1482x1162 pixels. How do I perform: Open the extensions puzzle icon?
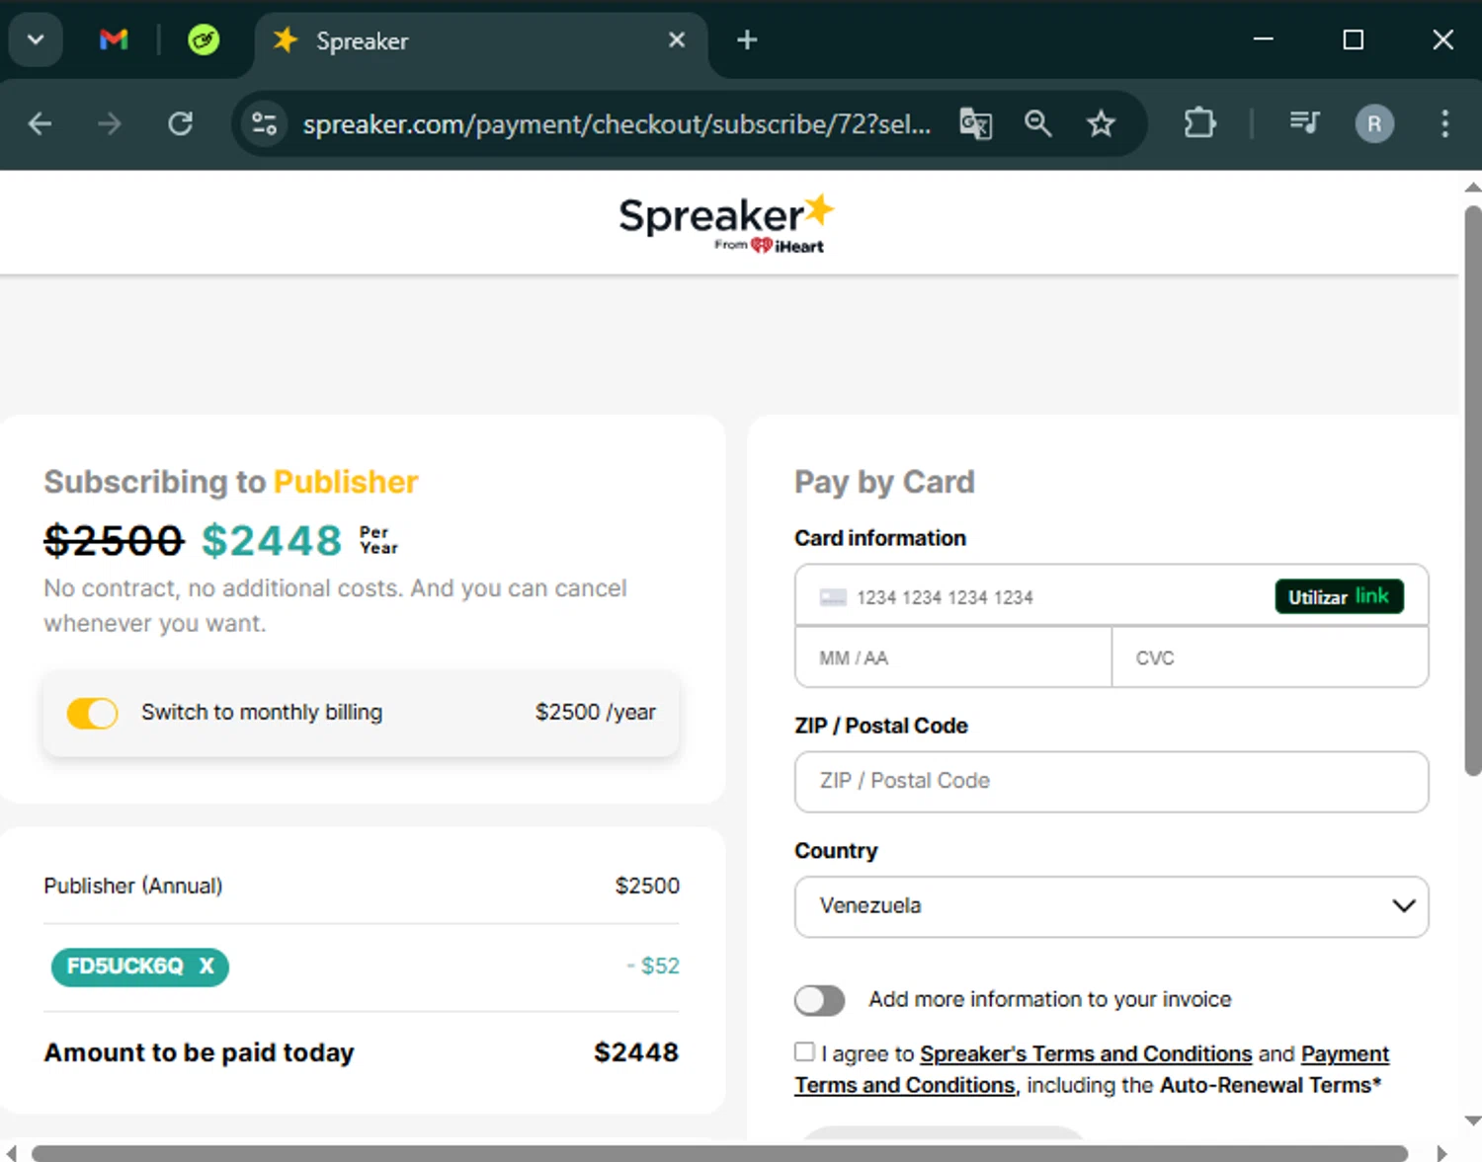pos(1199,123)
